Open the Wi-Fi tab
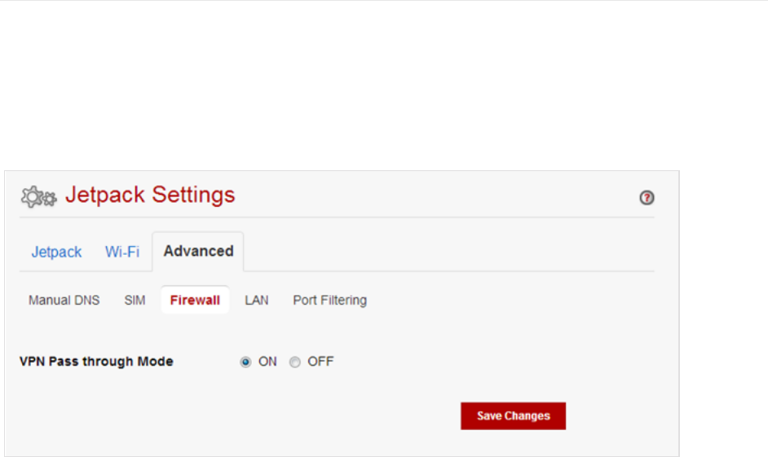This screenshot has height=457, width=768. point(122,252)
